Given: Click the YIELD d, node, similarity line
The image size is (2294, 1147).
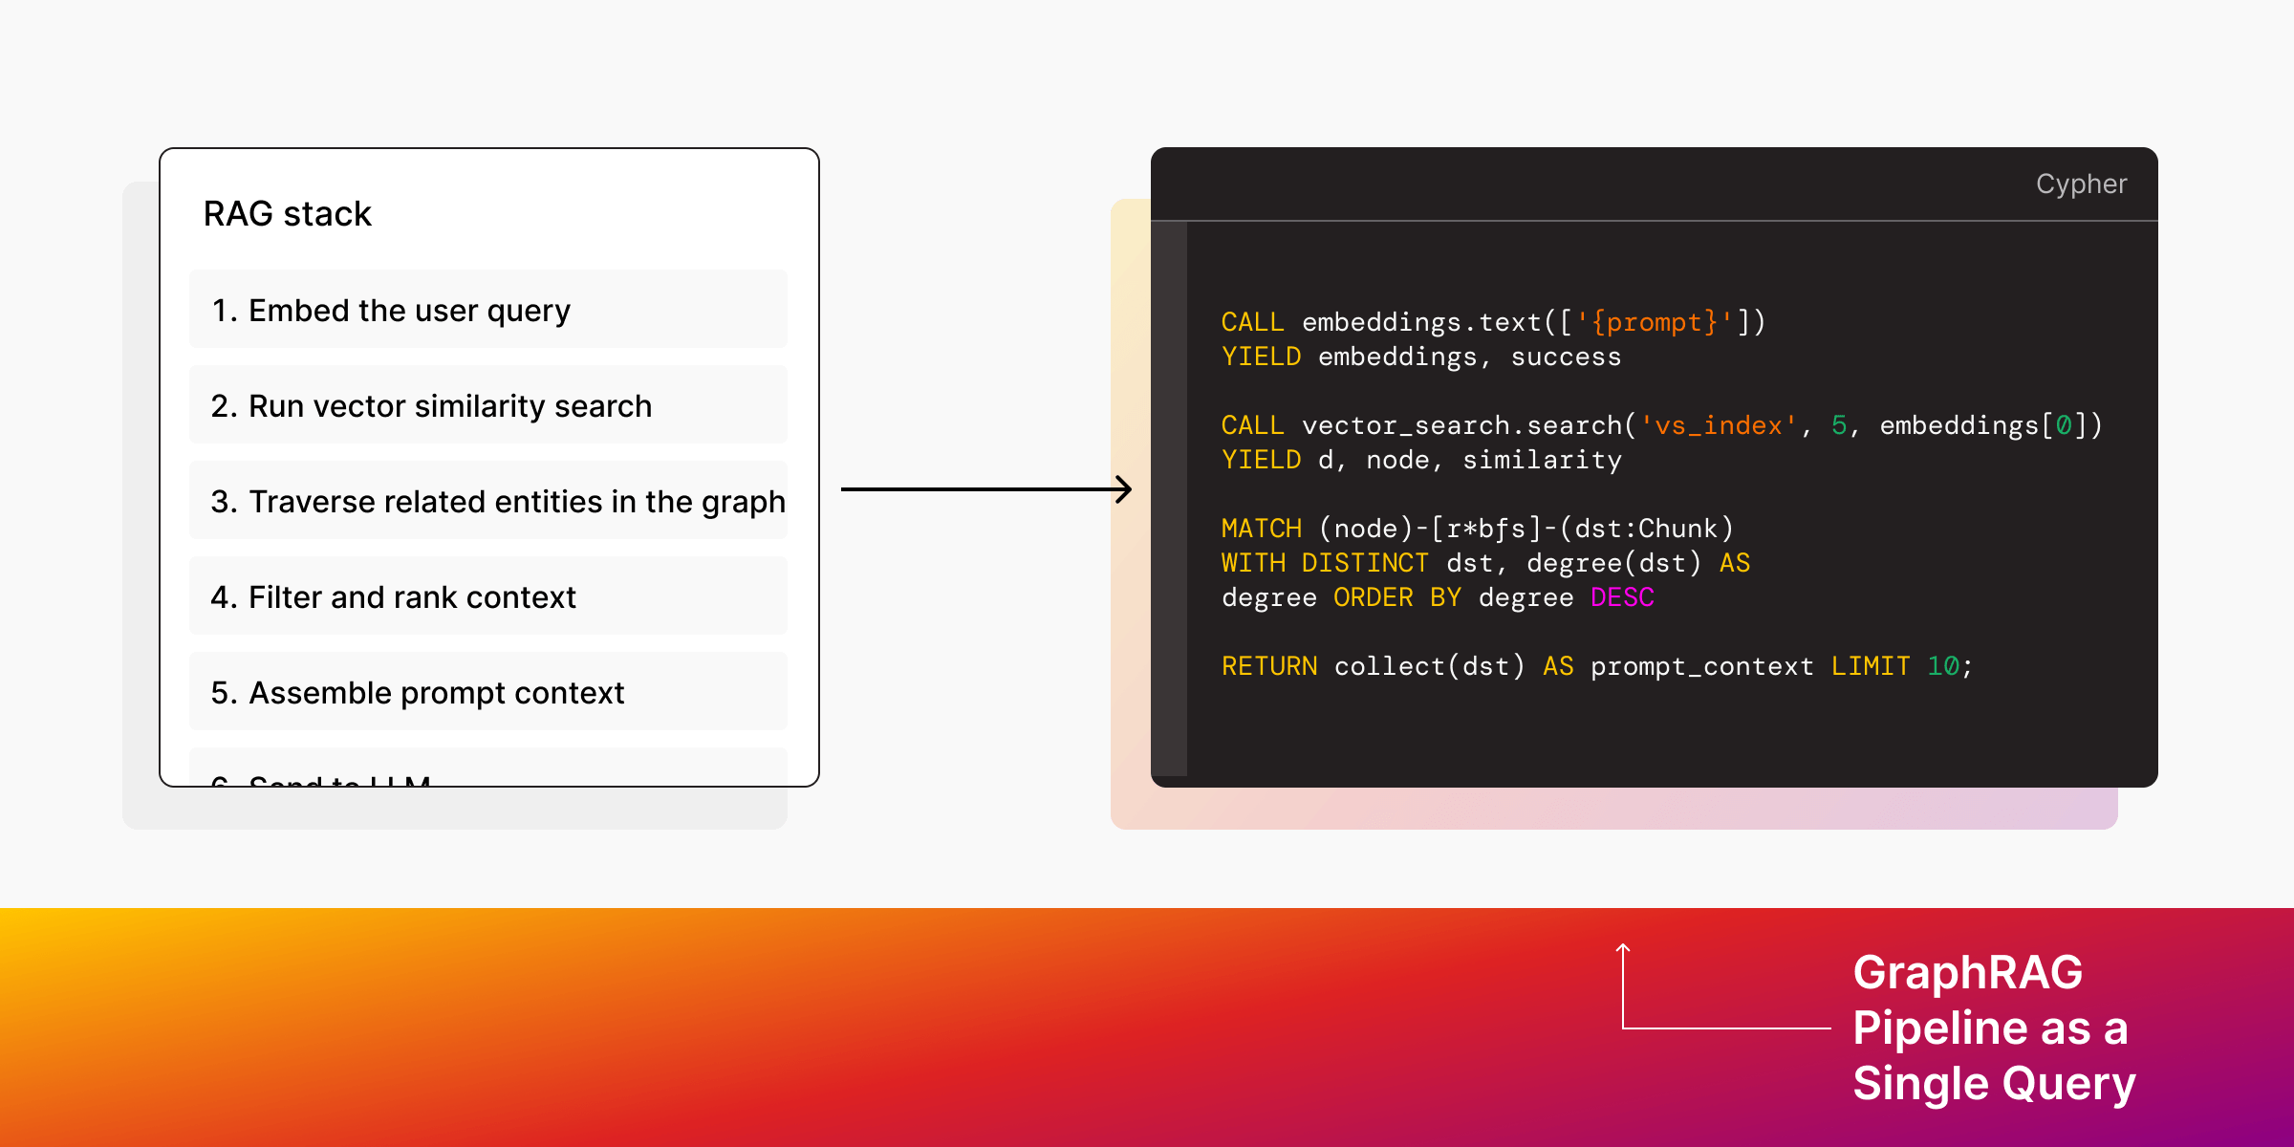Looking at the screenshot, I should point(1421,459).
